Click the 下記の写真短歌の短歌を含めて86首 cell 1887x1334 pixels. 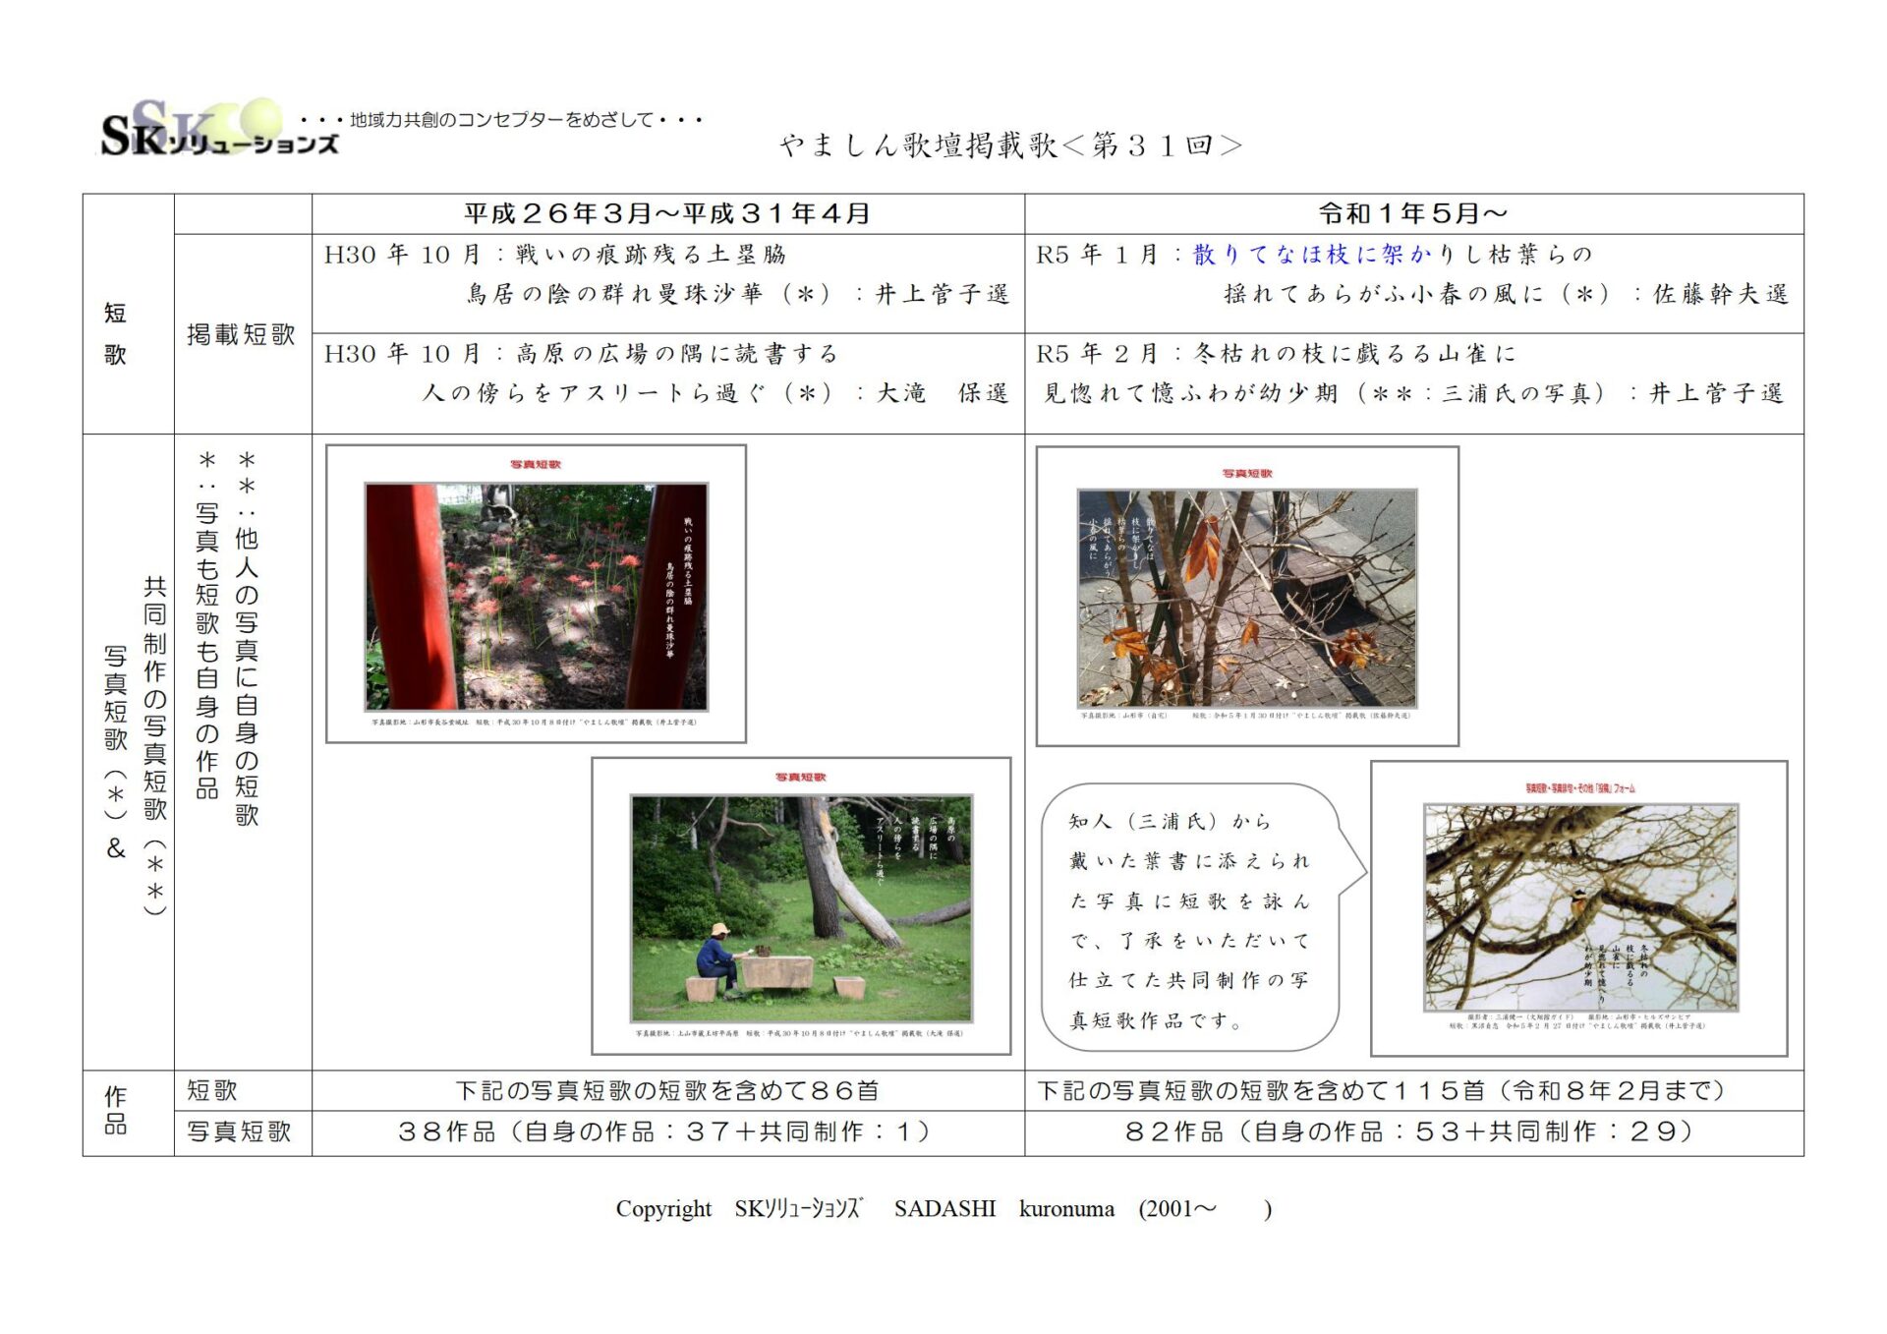(x=667, y=1091)
